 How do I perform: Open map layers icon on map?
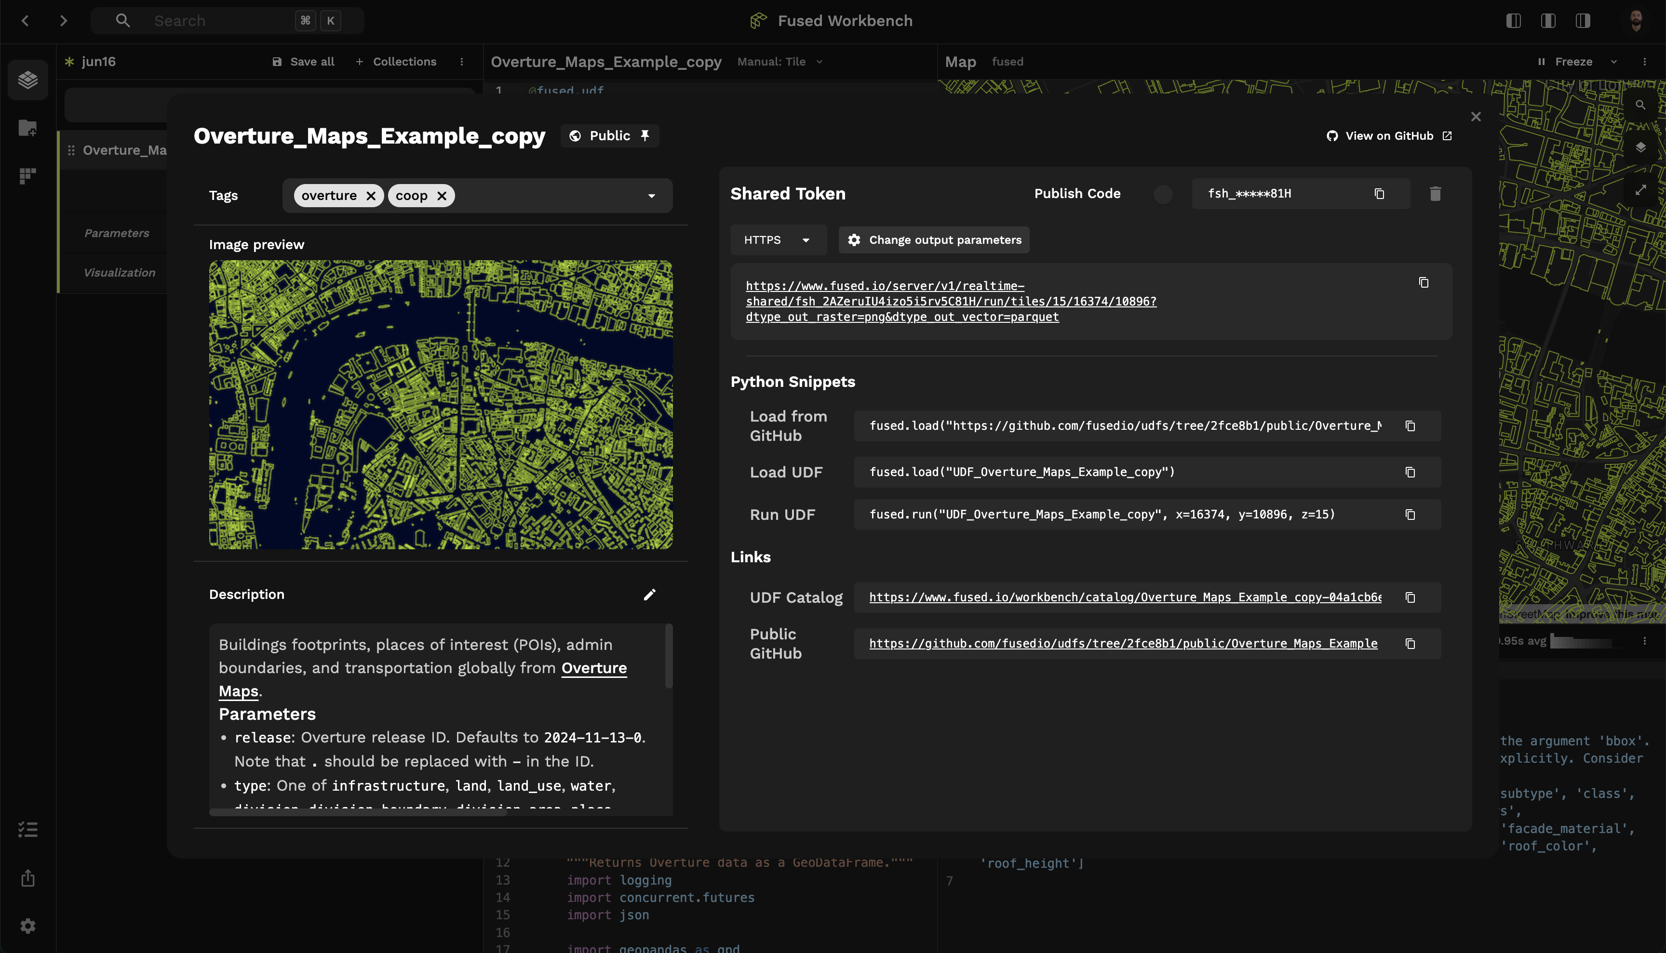click(x=1640, y=147)
